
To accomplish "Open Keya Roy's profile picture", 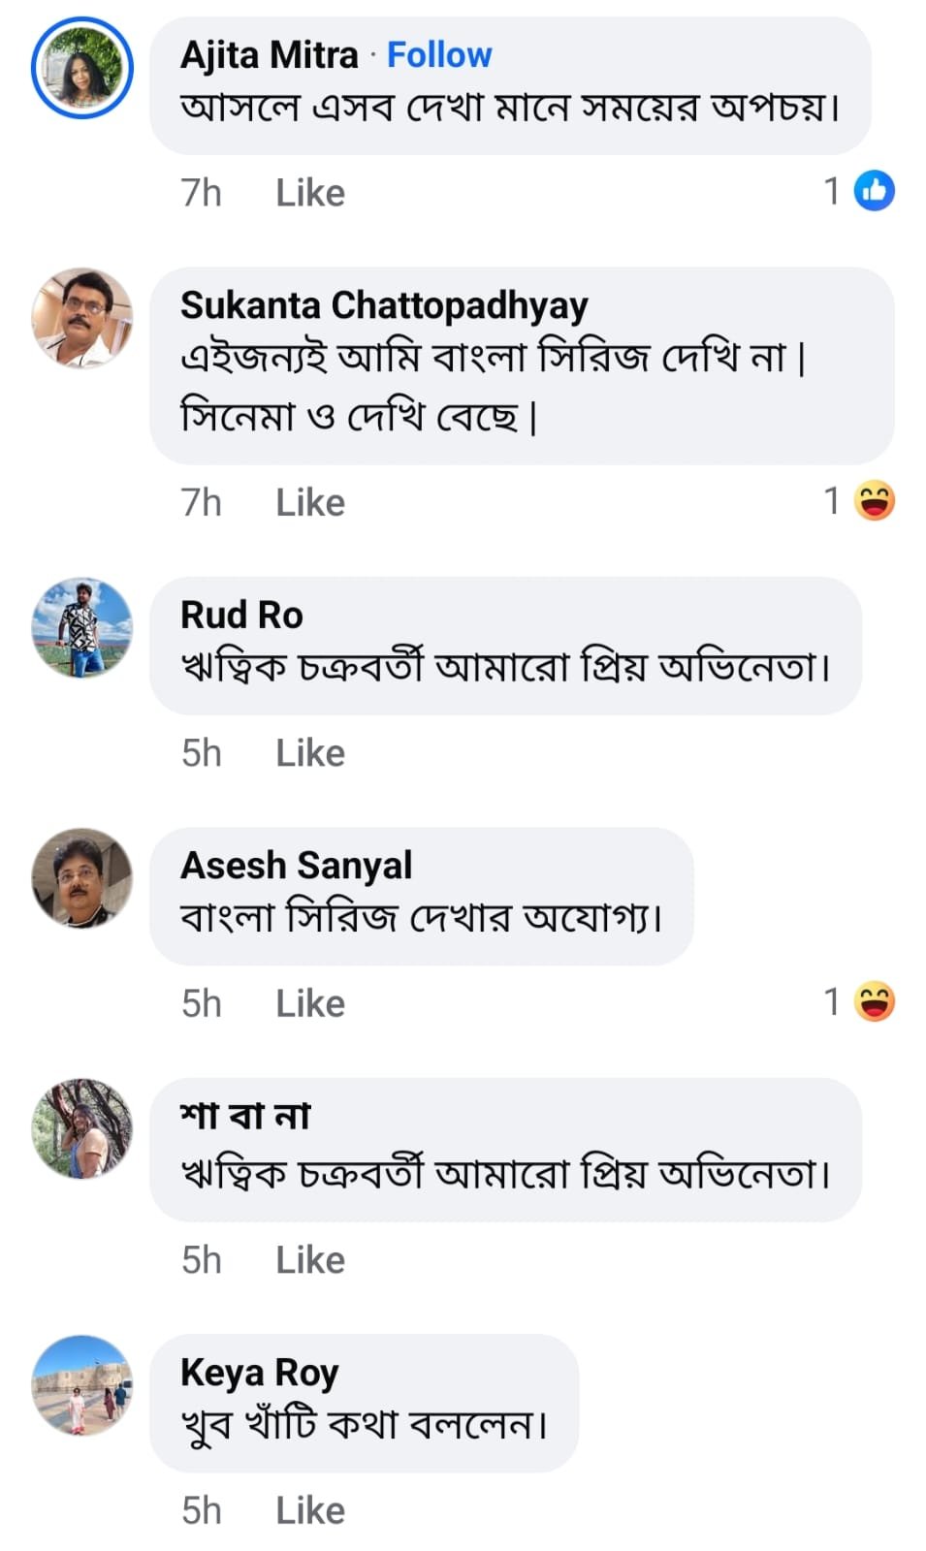I will pos(82,1385).
